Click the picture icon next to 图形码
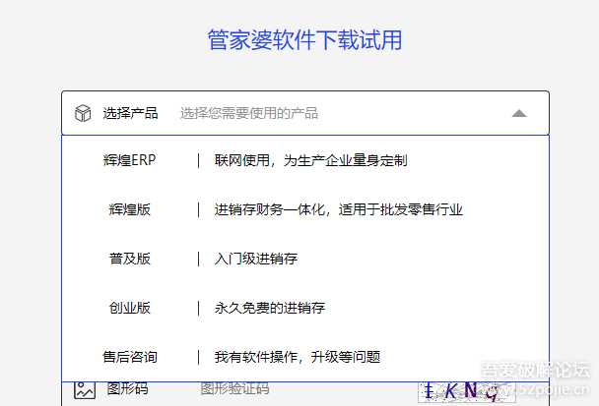Screen dimensions: 599x406 pyautogui.click(x=84, y=390)
